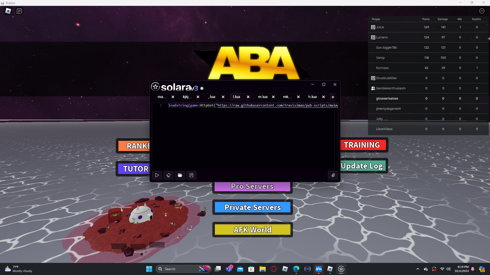Switch to the ,.lua script tab
The image size is (490, 275).
[x=212, y=97]
